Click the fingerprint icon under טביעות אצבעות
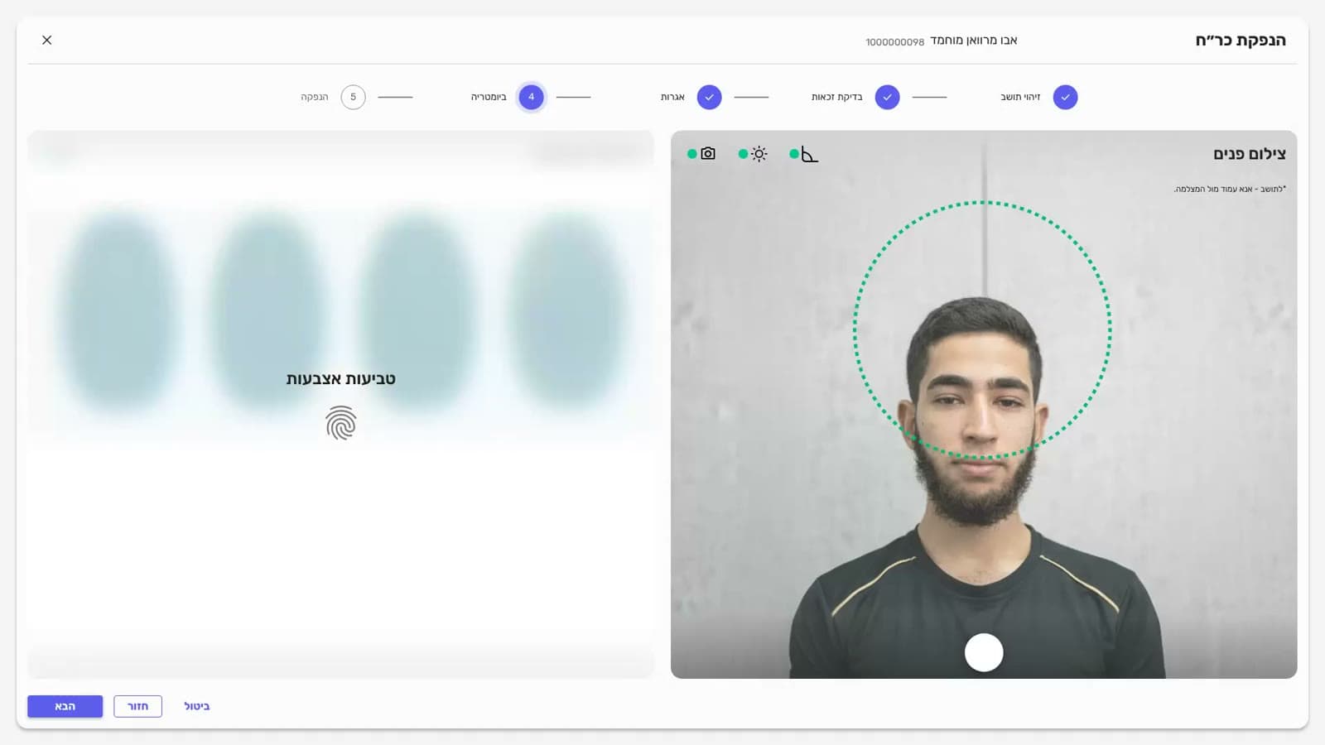This screenshot has height=745, width=1325. click(x=340, y=423)
